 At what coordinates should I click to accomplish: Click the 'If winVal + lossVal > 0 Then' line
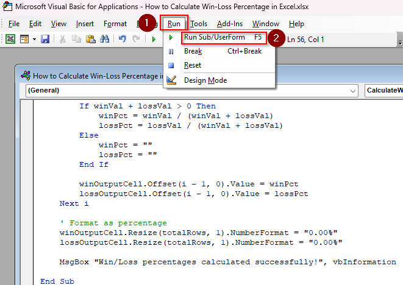click(x=148, y=106)
